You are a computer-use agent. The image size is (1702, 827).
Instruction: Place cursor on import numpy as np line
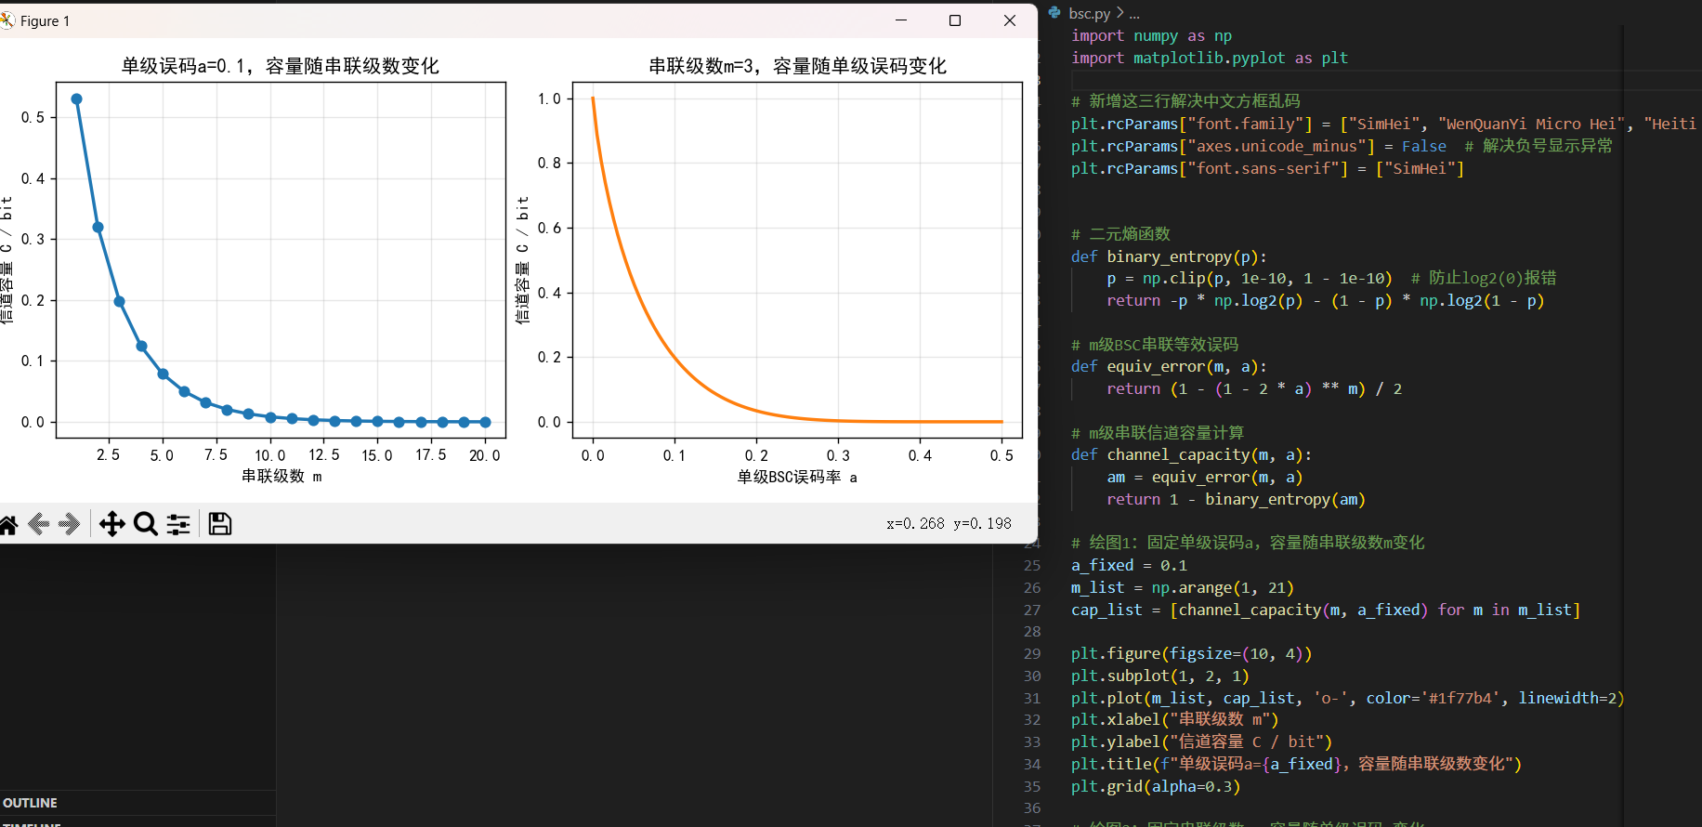1151,35
